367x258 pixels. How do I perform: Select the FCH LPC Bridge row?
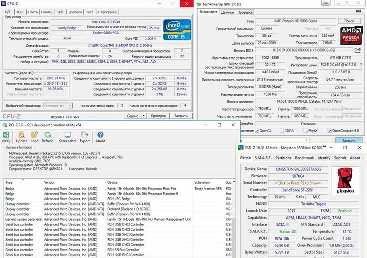pyautogui.click(x=118, y=199)
